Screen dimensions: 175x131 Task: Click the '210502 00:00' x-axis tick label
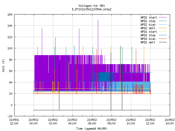click(33, 122)
